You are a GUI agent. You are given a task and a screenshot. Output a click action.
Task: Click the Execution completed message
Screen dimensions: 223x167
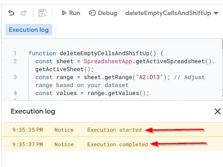[117, 144]
